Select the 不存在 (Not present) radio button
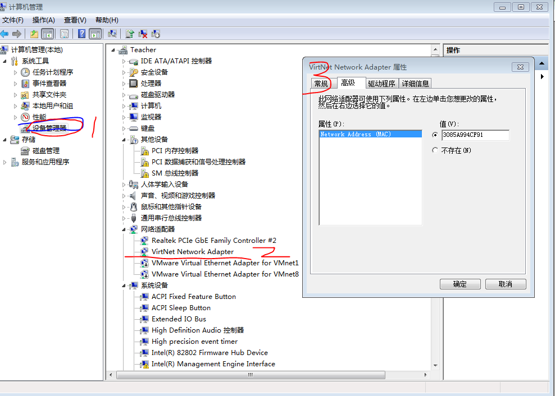The image size is (555, 396). [x=435, y=150]
